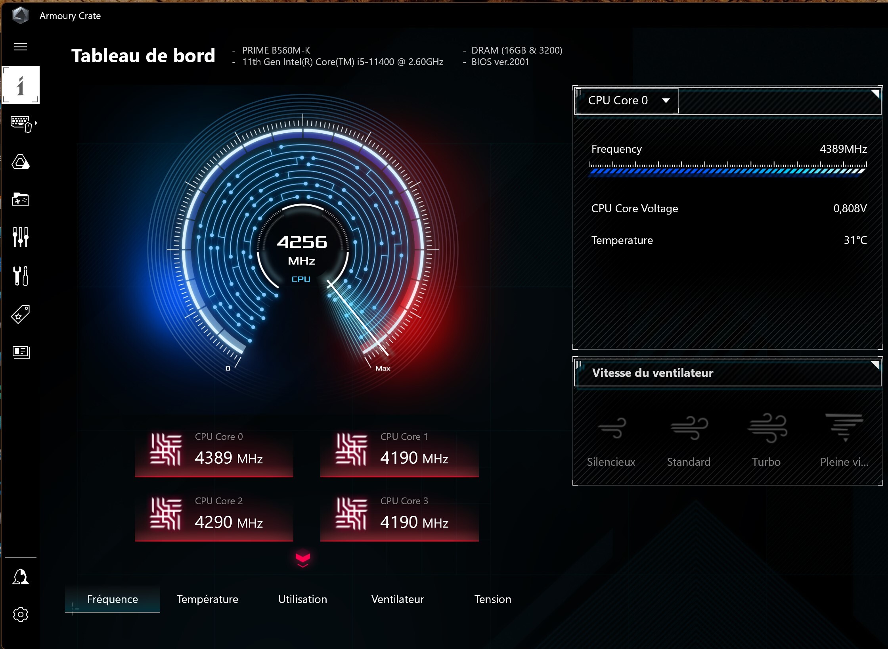Click the Armoury Crate window title

coord(70,16)
